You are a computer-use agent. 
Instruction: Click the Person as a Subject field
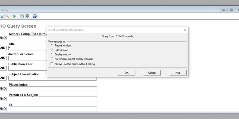pyautogui.click(x=53, y=99)
